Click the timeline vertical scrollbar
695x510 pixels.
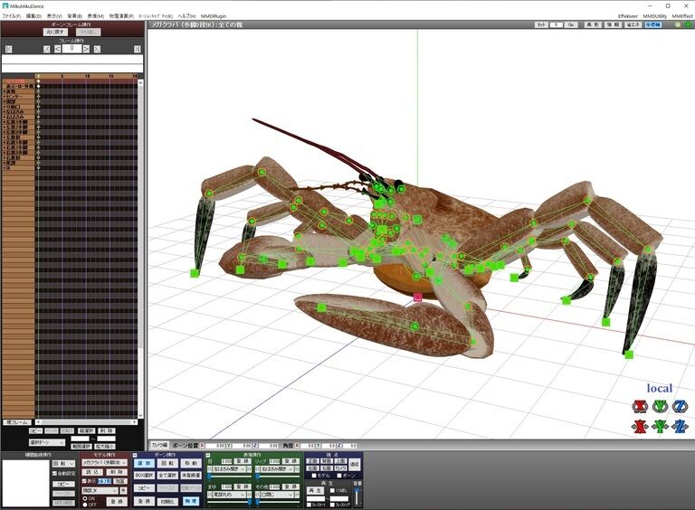coord(140,249)
